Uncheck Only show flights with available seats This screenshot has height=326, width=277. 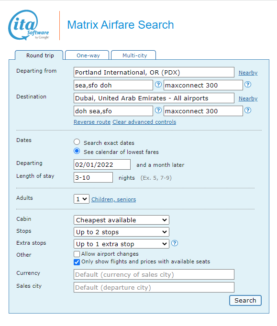coord(77,262)
